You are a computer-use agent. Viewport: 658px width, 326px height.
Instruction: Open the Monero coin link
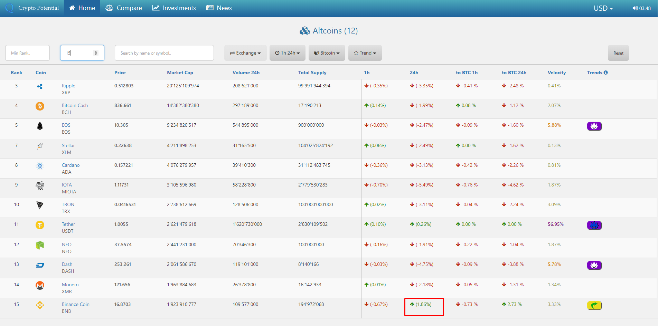click(x=70, y=285)
